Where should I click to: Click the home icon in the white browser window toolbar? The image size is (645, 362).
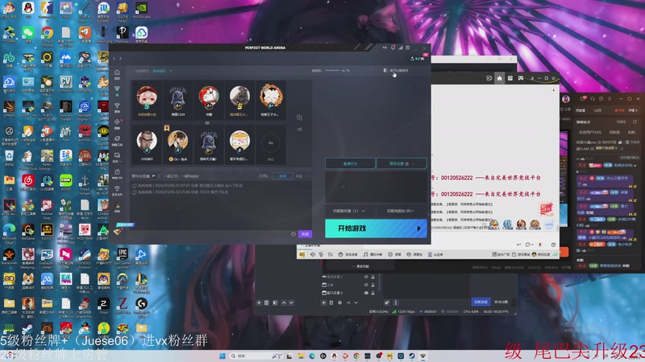[499, 78]
